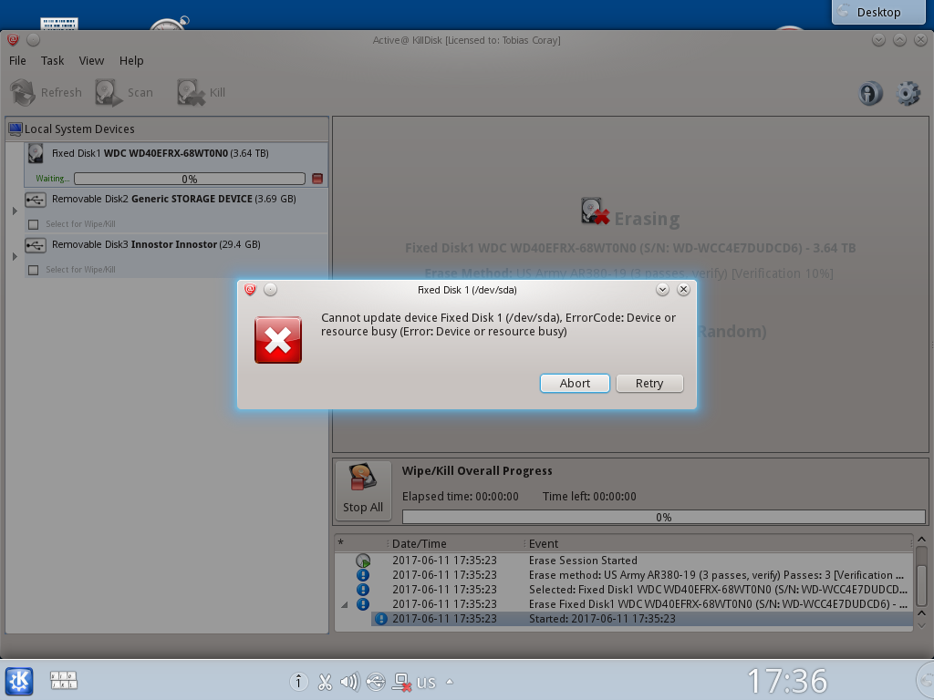
Task: Expand the Removable Disk2 tree node
Action: [x=15, y=211]
